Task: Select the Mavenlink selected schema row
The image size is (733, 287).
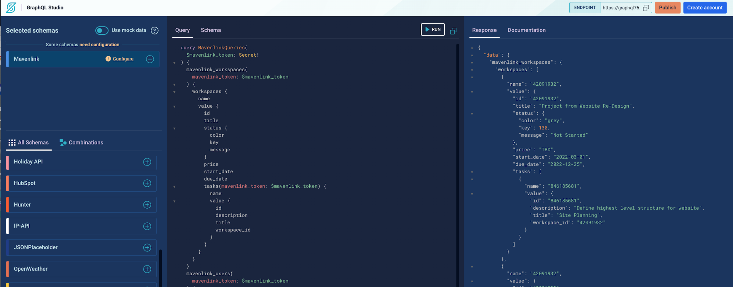Action: 83,59
